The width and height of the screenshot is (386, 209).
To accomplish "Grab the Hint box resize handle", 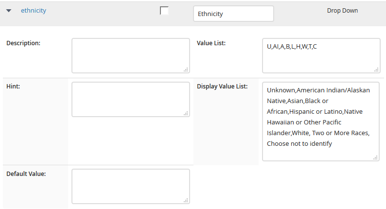I will (186, 113).
